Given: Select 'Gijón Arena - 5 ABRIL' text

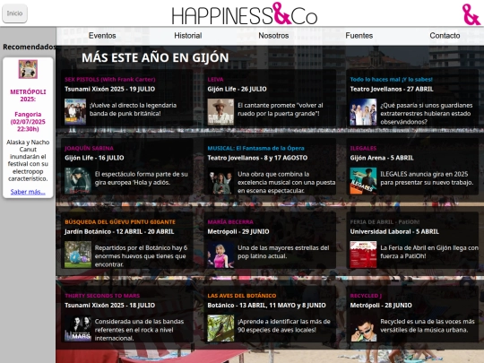Looking at the screenshot, I should click(382, 158).
